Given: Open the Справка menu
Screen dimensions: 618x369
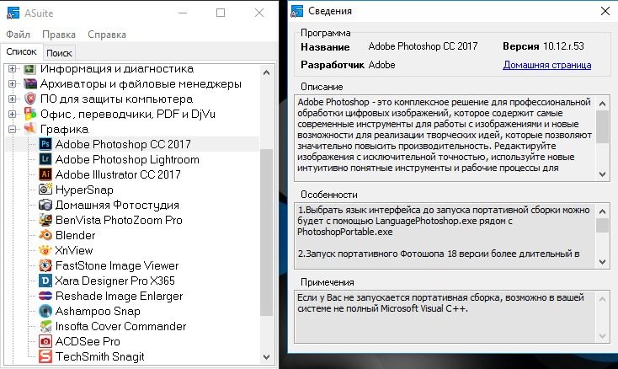Looking at the screenshot, I should (107, 35).
